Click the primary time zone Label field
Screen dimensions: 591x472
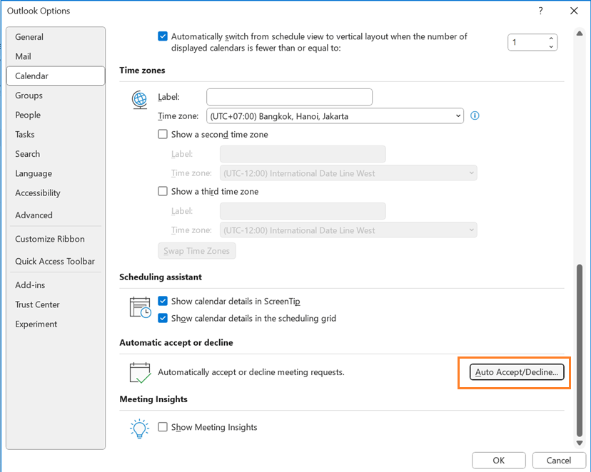pyautogui.click(x=290, y=97)
